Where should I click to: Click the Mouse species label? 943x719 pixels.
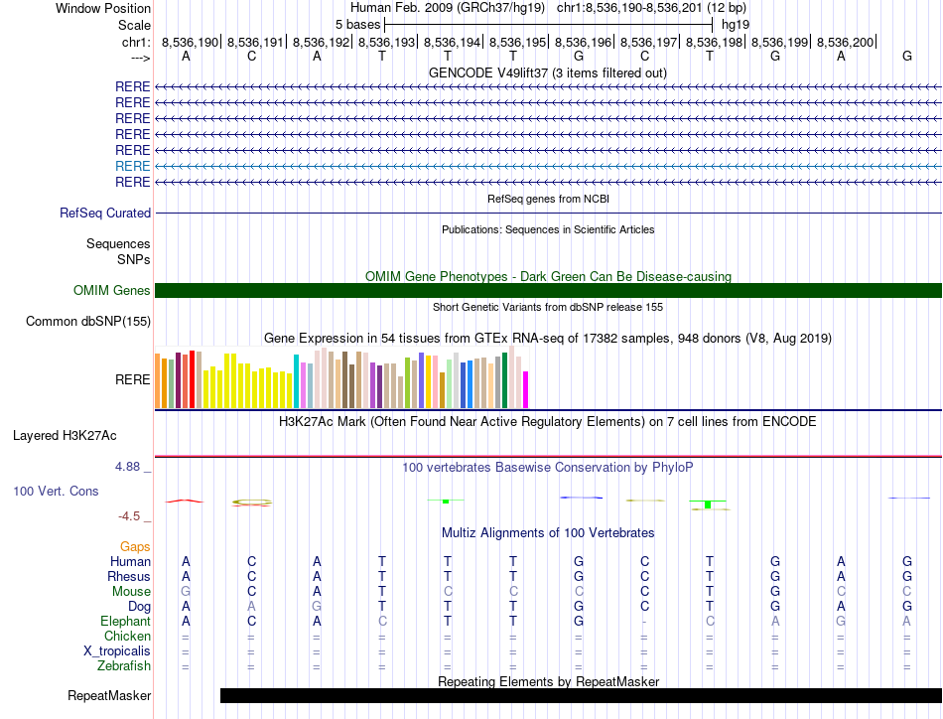pyautogui.click(x=131, y=592)
